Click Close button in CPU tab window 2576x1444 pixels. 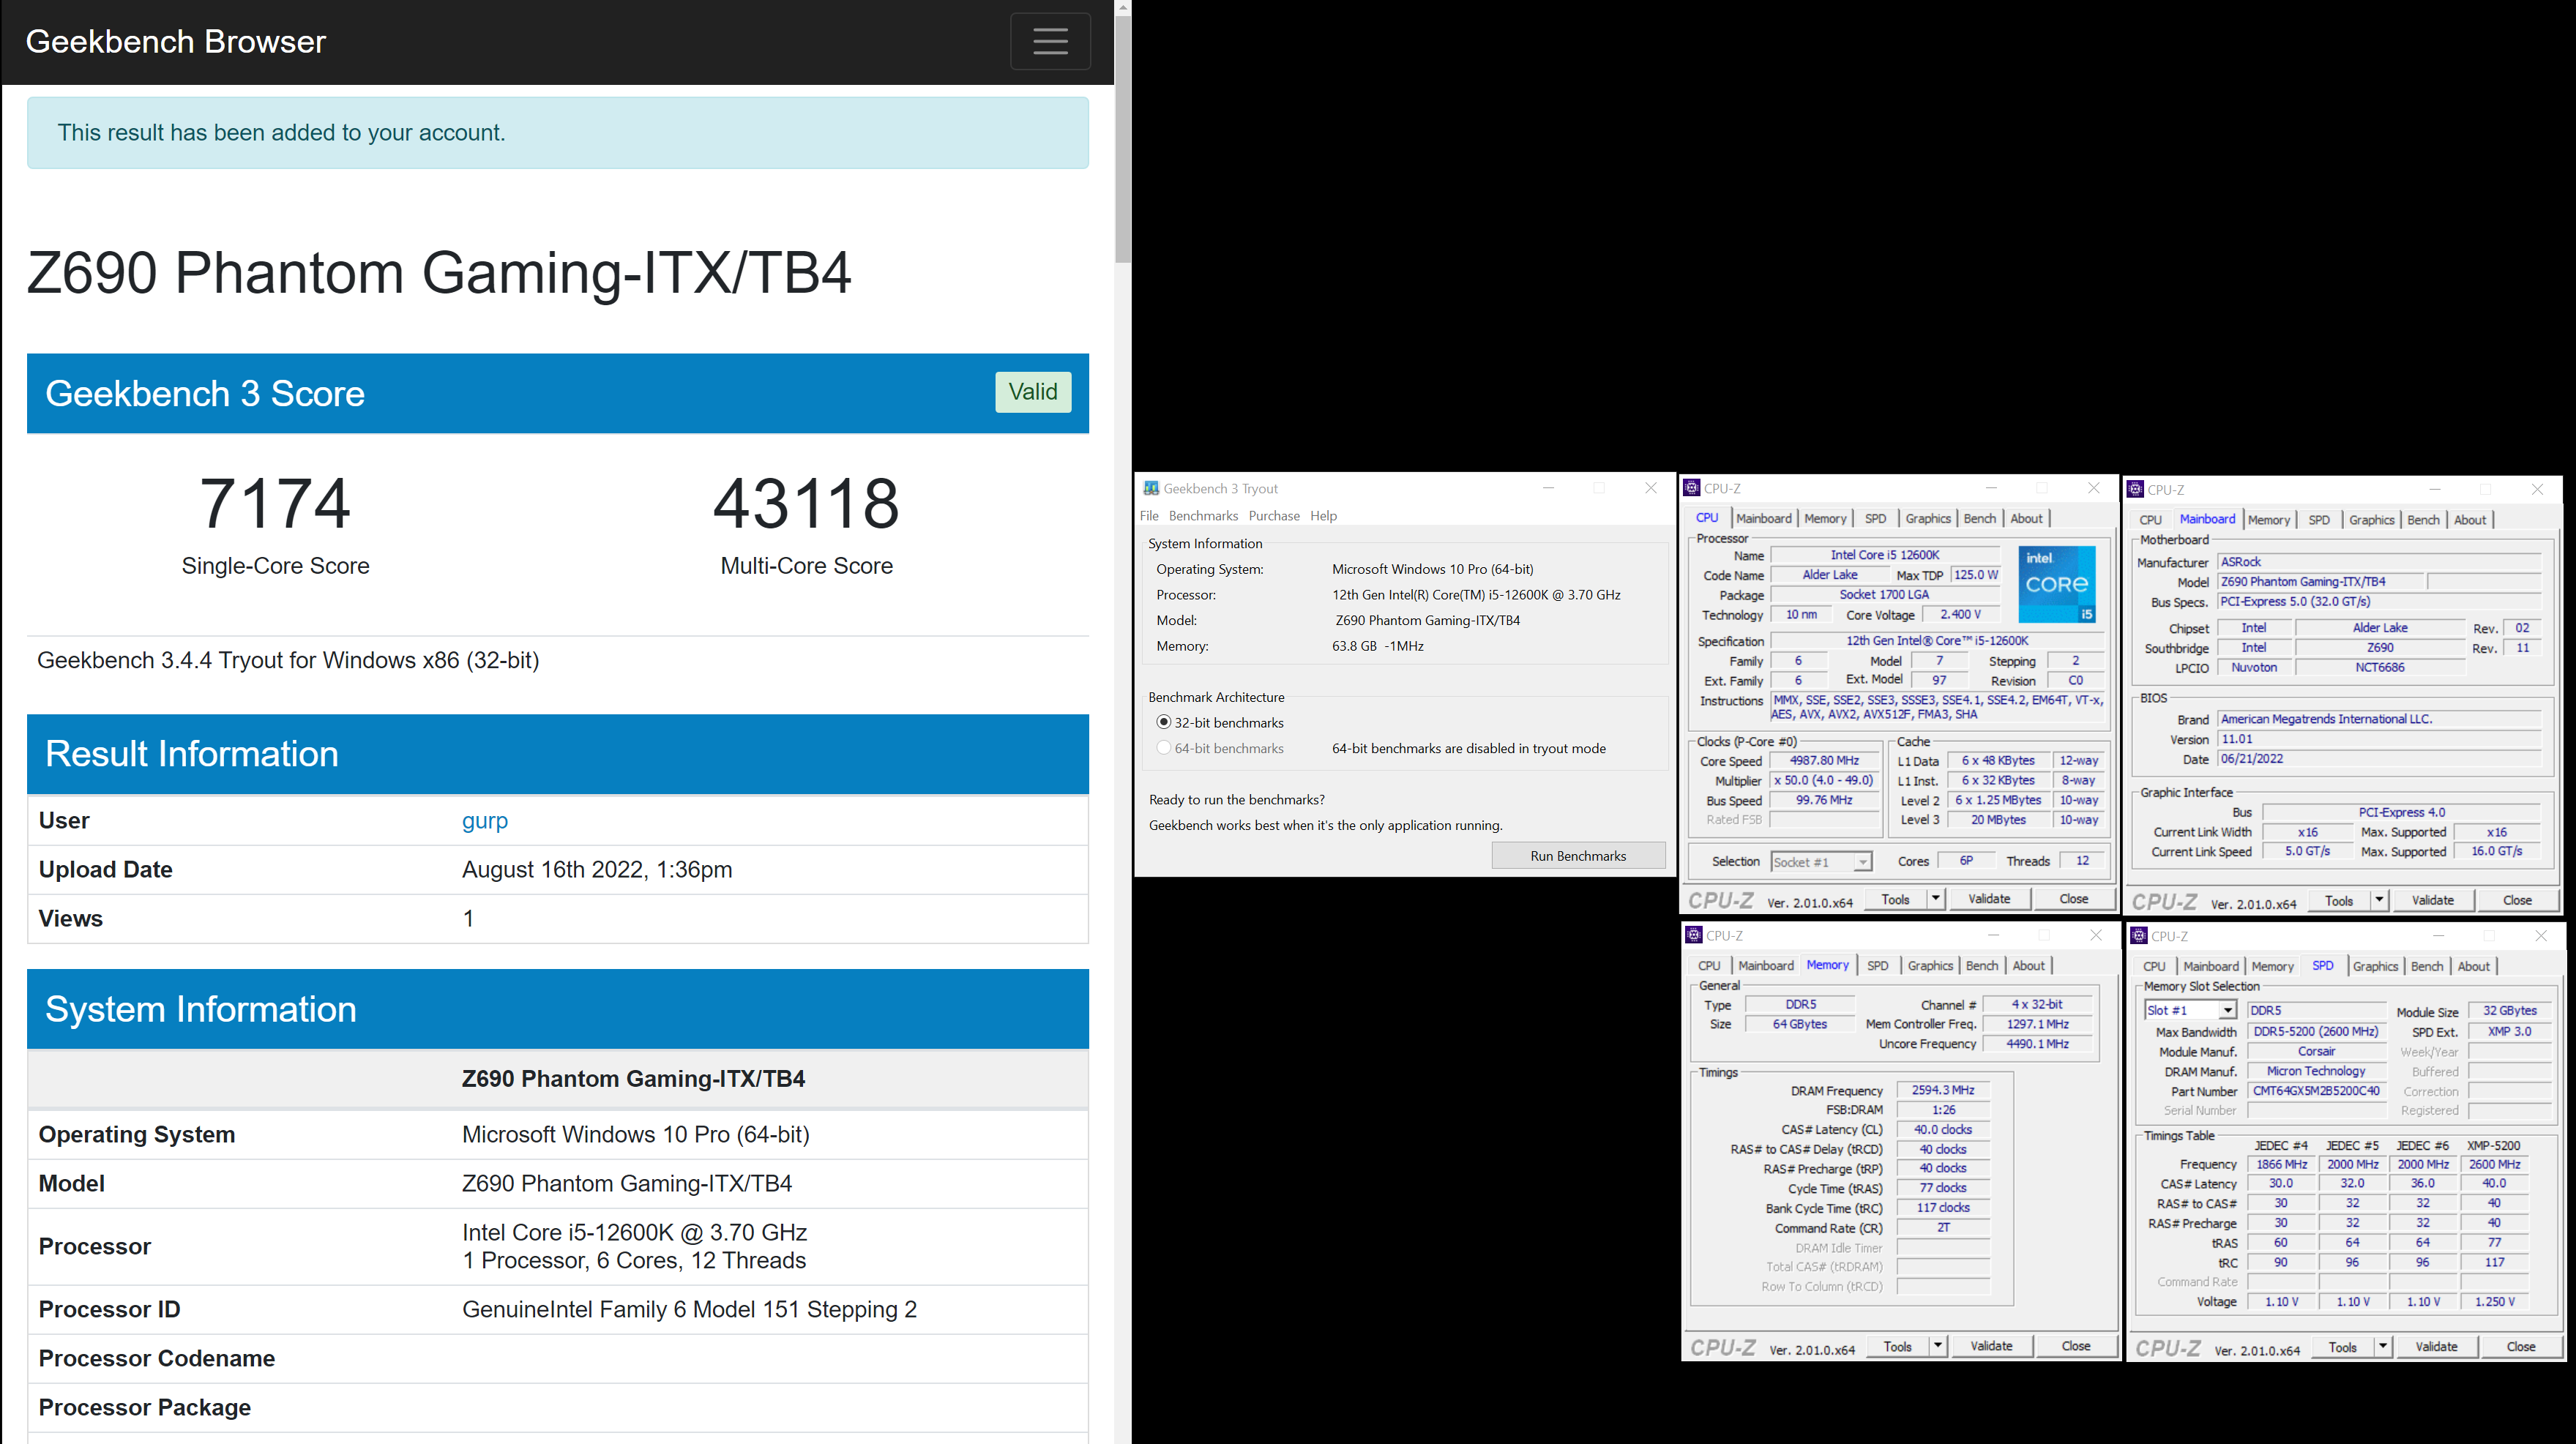[x=2073, y=899]
